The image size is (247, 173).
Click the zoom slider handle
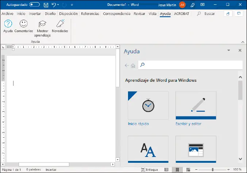(212, 170)
